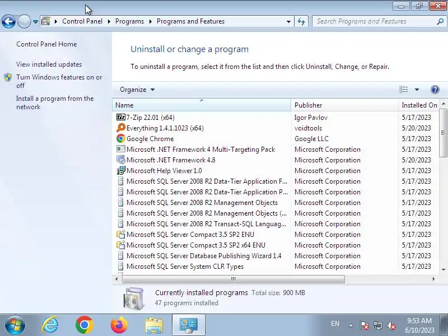
Task: Click the Google Chrome icon in program list
Action: (x=121, y=138)
